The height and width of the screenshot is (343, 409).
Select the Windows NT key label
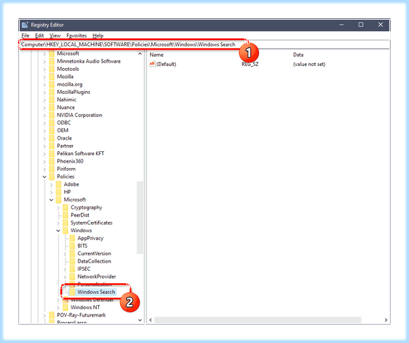point(85,308)
